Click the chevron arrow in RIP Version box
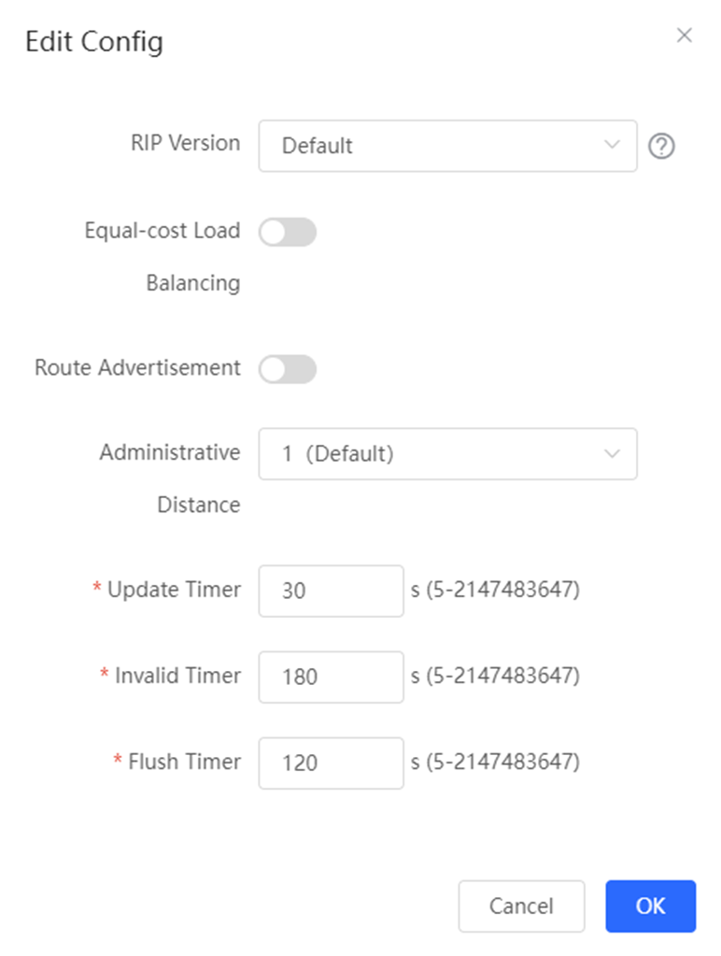The width and height of the screenshot is (721, 956). point(612,145)
